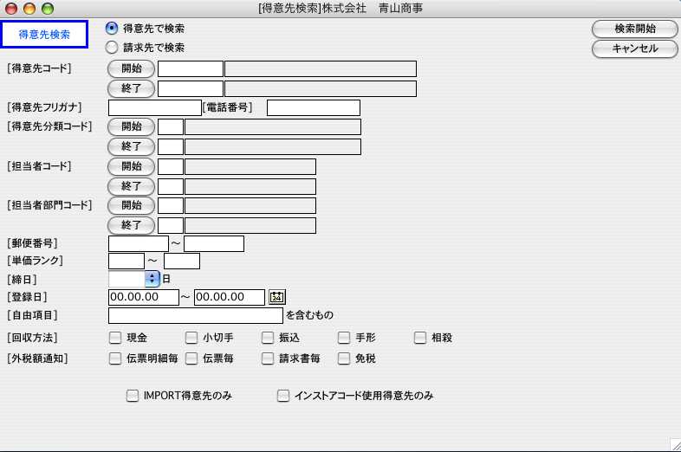Tick the 免税 checkbox

click(343, 358)
